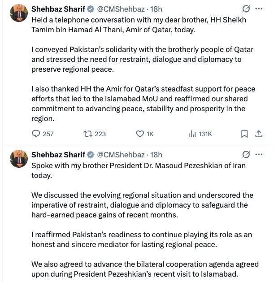Open 18h timestamp of Iran tweet
The image size is (278, 282).
pos(156,155)
